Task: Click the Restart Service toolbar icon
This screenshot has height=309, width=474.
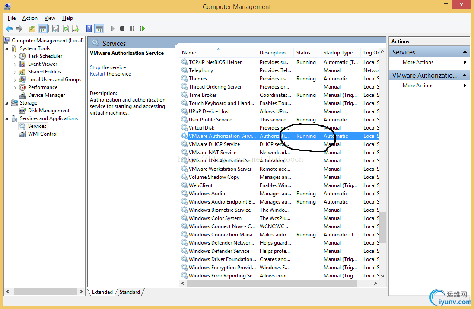Action: [x=142, y=29]
